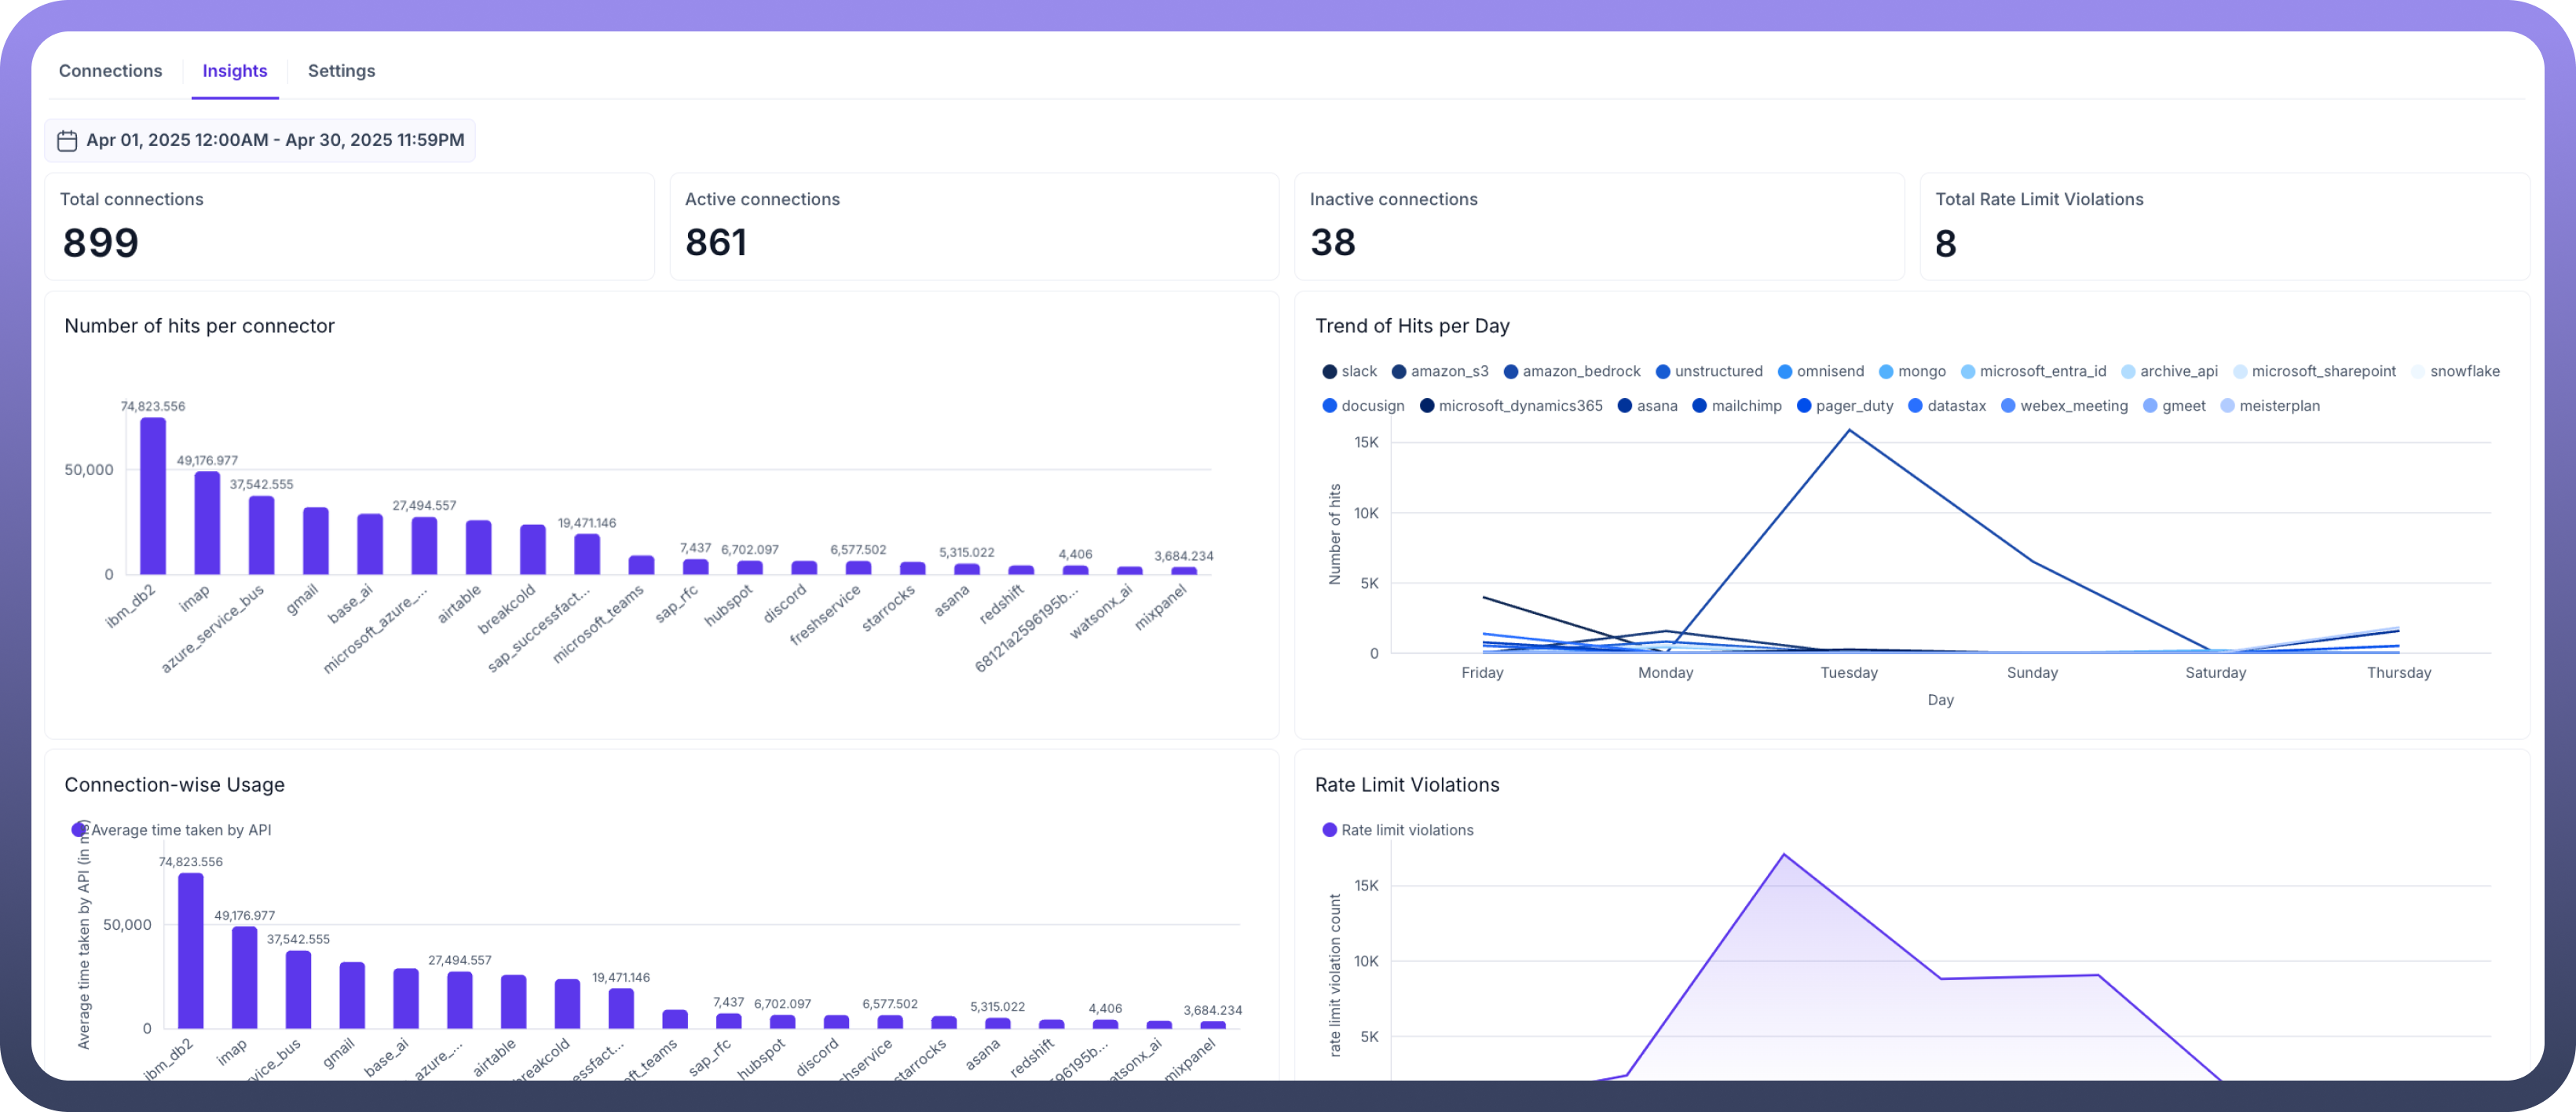This screenshot has height=1112, width=2576.
Task: Toggle the meisterplan legend dot
Action: 2227,406
